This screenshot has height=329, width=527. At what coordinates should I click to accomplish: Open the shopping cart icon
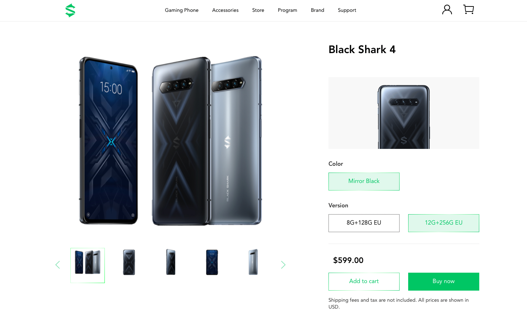468,10
